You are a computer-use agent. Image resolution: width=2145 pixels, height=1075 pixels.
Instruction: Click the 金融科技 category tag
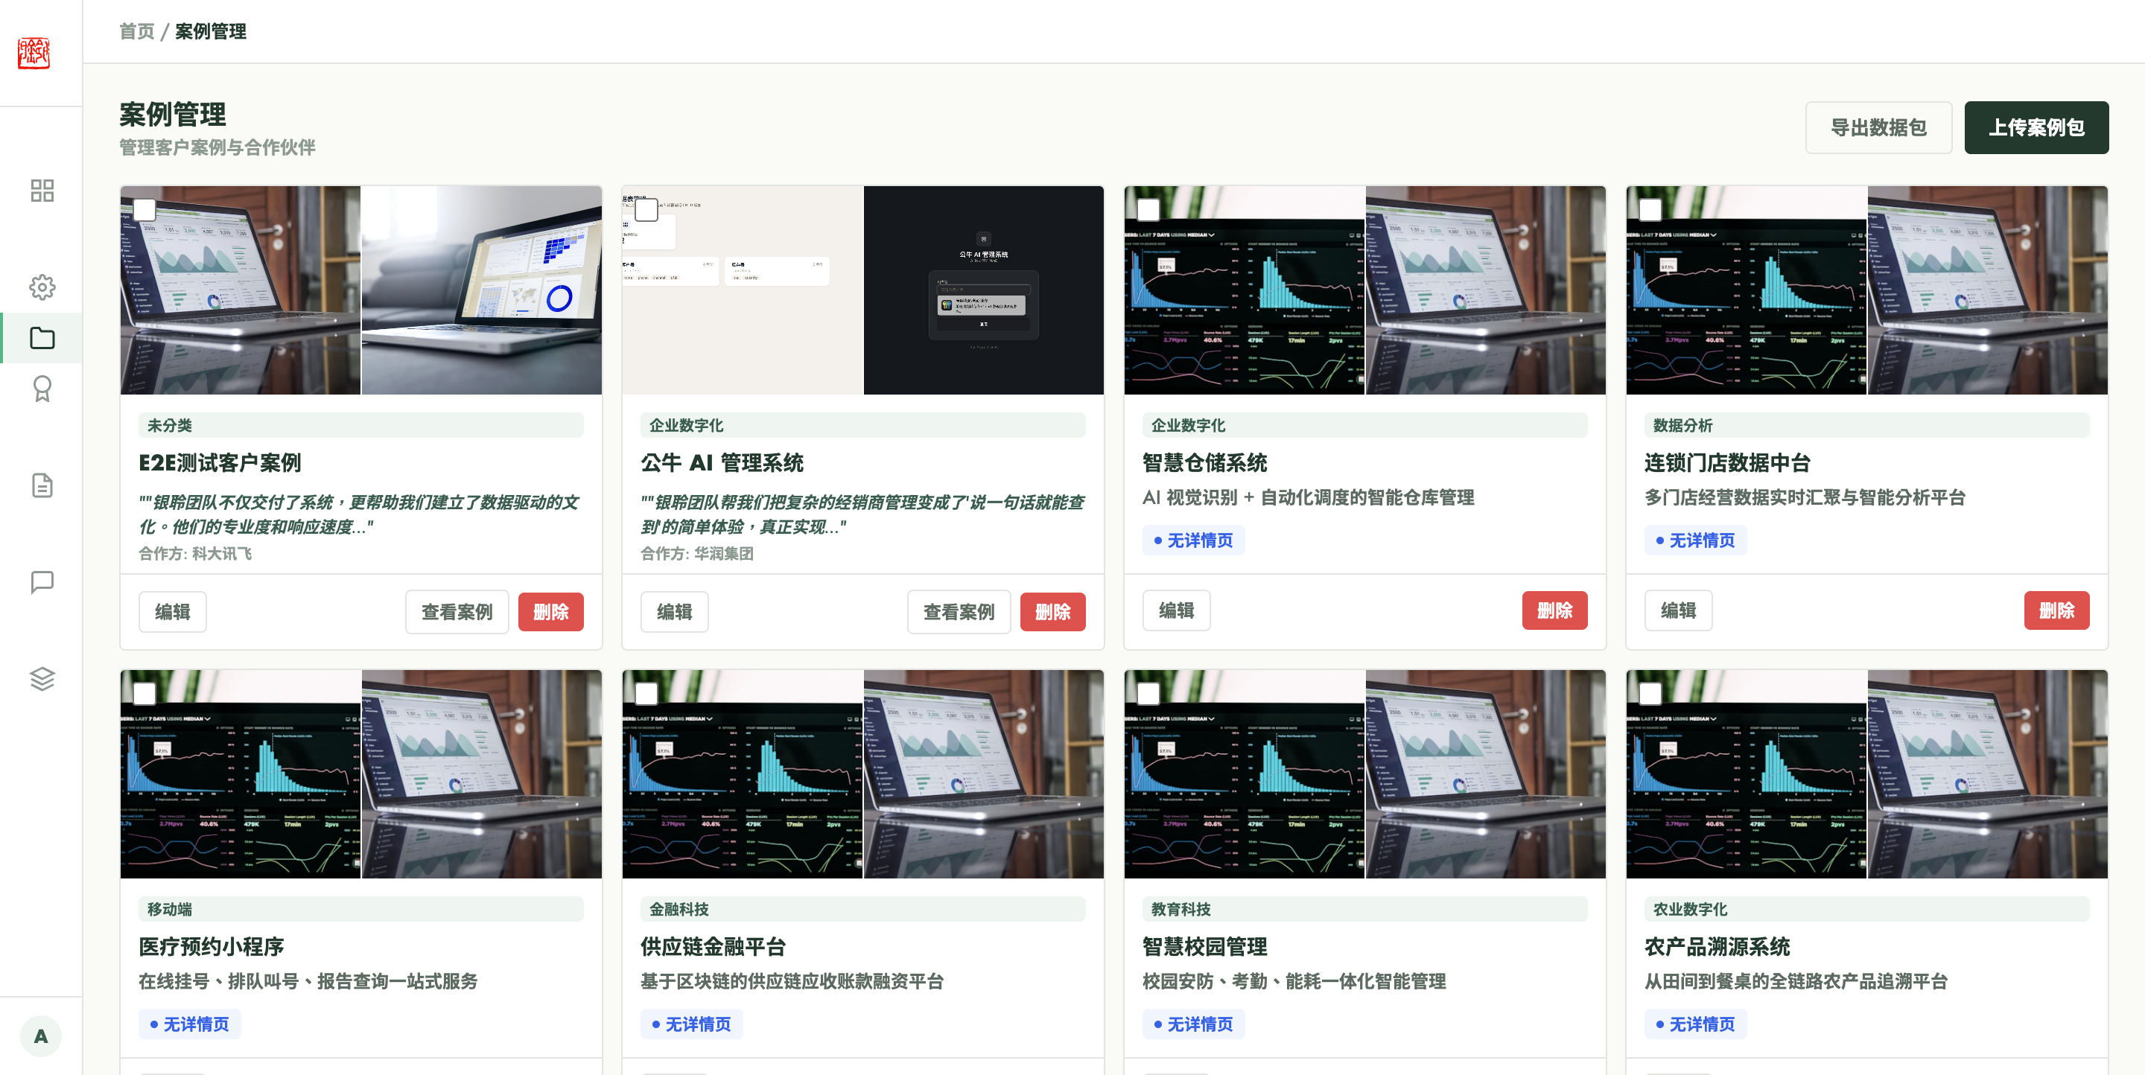click(862, 910)
